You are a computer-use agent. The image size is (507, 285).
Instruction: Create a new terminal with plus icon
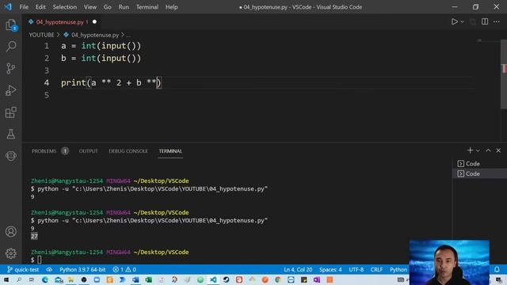tap(470, 150)
